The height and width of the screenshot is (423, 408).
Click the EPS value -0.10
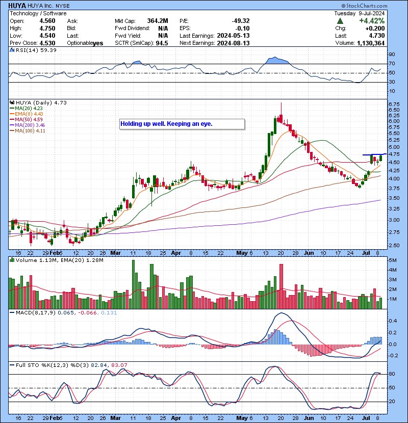point(242,29)
